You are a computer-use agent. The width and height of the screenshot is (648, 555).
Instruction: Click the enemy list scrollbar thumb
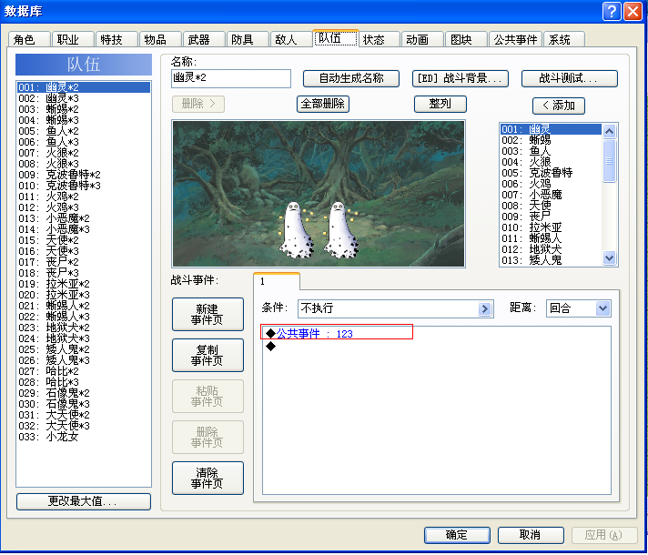tap(609, 161)
